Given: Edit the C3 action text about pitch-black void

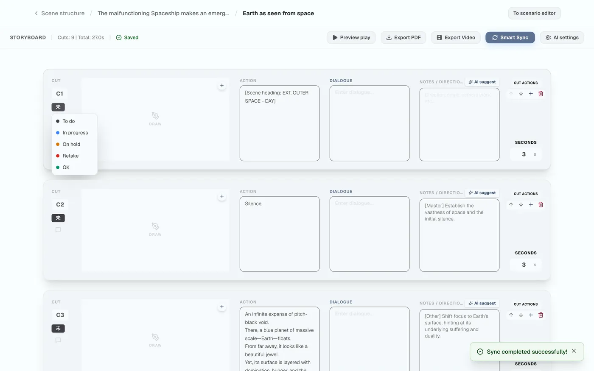Looking at the screenshot, I should pos(280,339).
